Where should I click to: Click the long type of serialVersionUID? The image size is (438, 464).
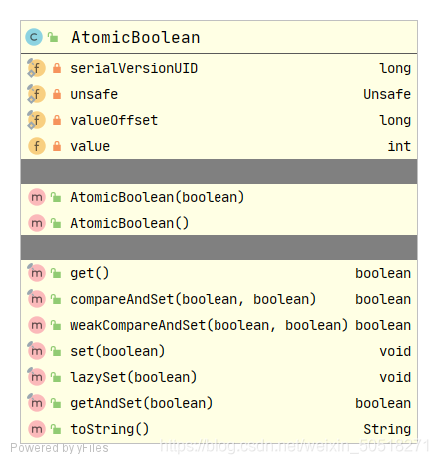(395, 68)
